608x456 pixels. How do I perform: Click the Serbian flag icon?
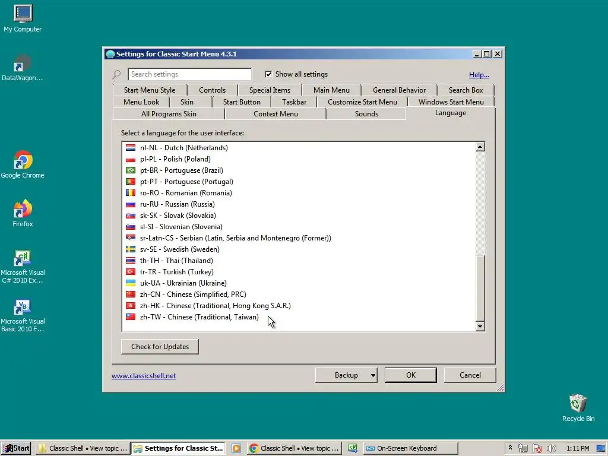pyautogui.click(x=131, y=237)
